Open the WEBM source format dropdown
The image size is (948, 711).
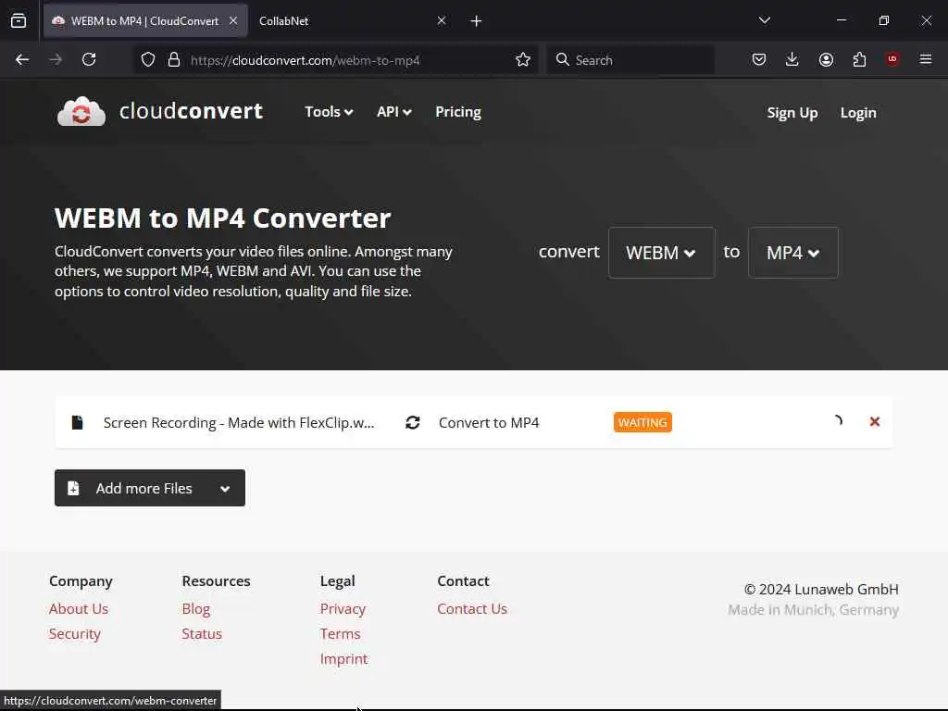661,253
